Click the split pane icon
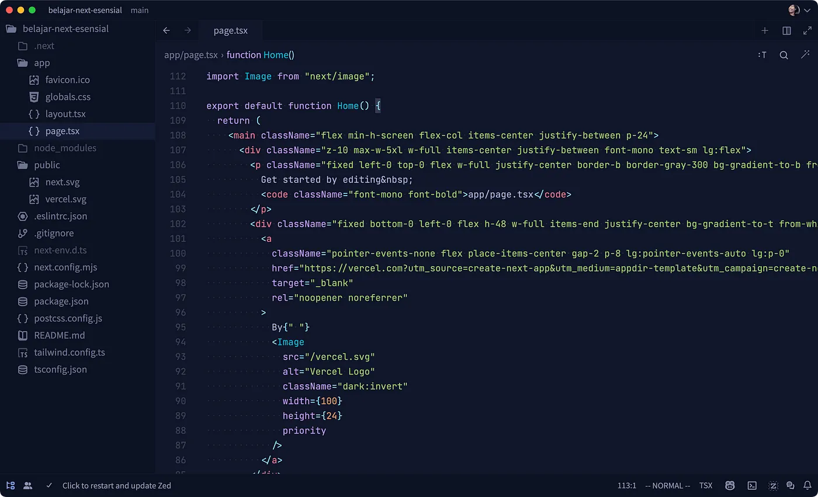The height and width of the screenshot is (497, 818). coord(786,30)
